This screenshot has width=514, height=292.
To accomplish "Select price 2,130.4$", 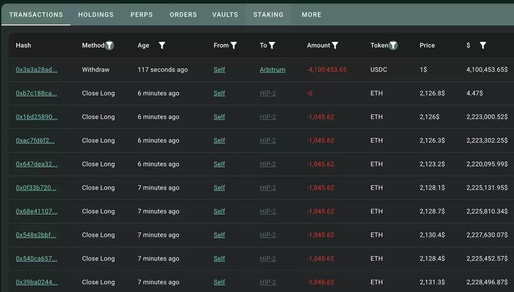I will [x=432, y=235].
